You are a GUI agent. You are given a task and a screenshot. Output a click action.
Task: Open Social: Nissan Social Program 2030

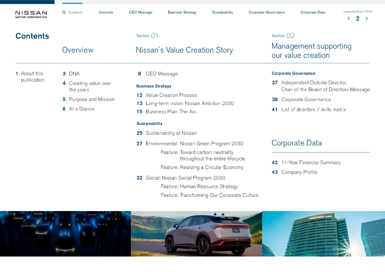[181, 178]
